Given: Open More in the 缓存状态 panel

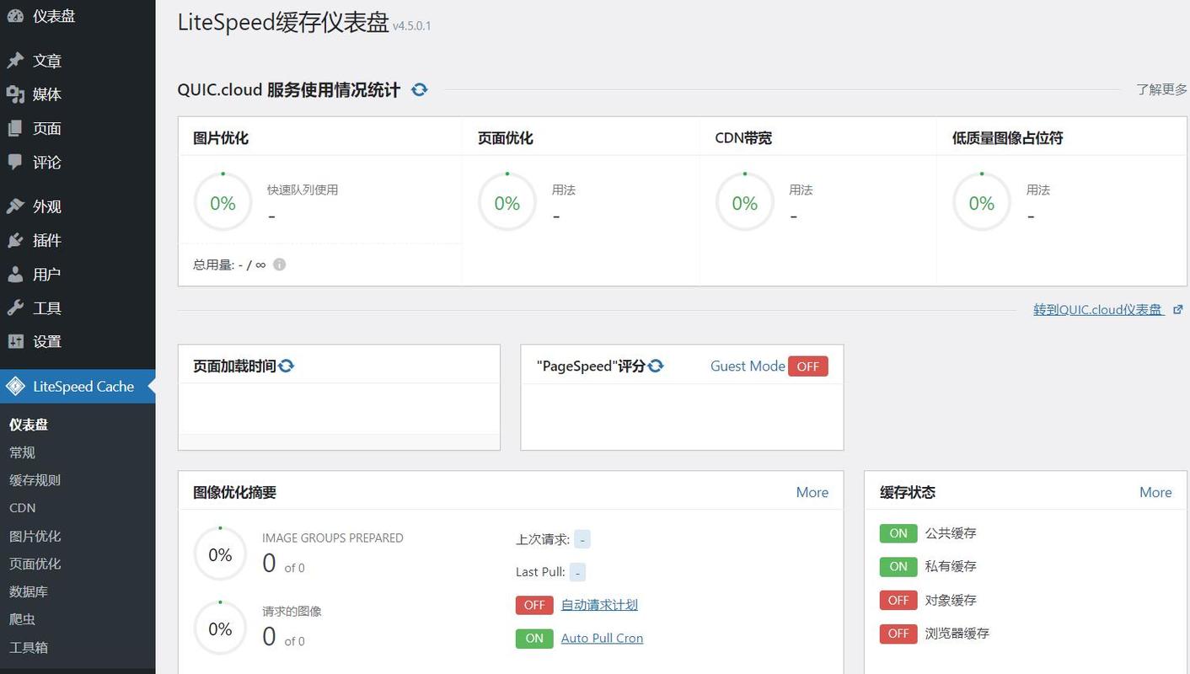Looking at the screenshot, I should coord(1155,492).
